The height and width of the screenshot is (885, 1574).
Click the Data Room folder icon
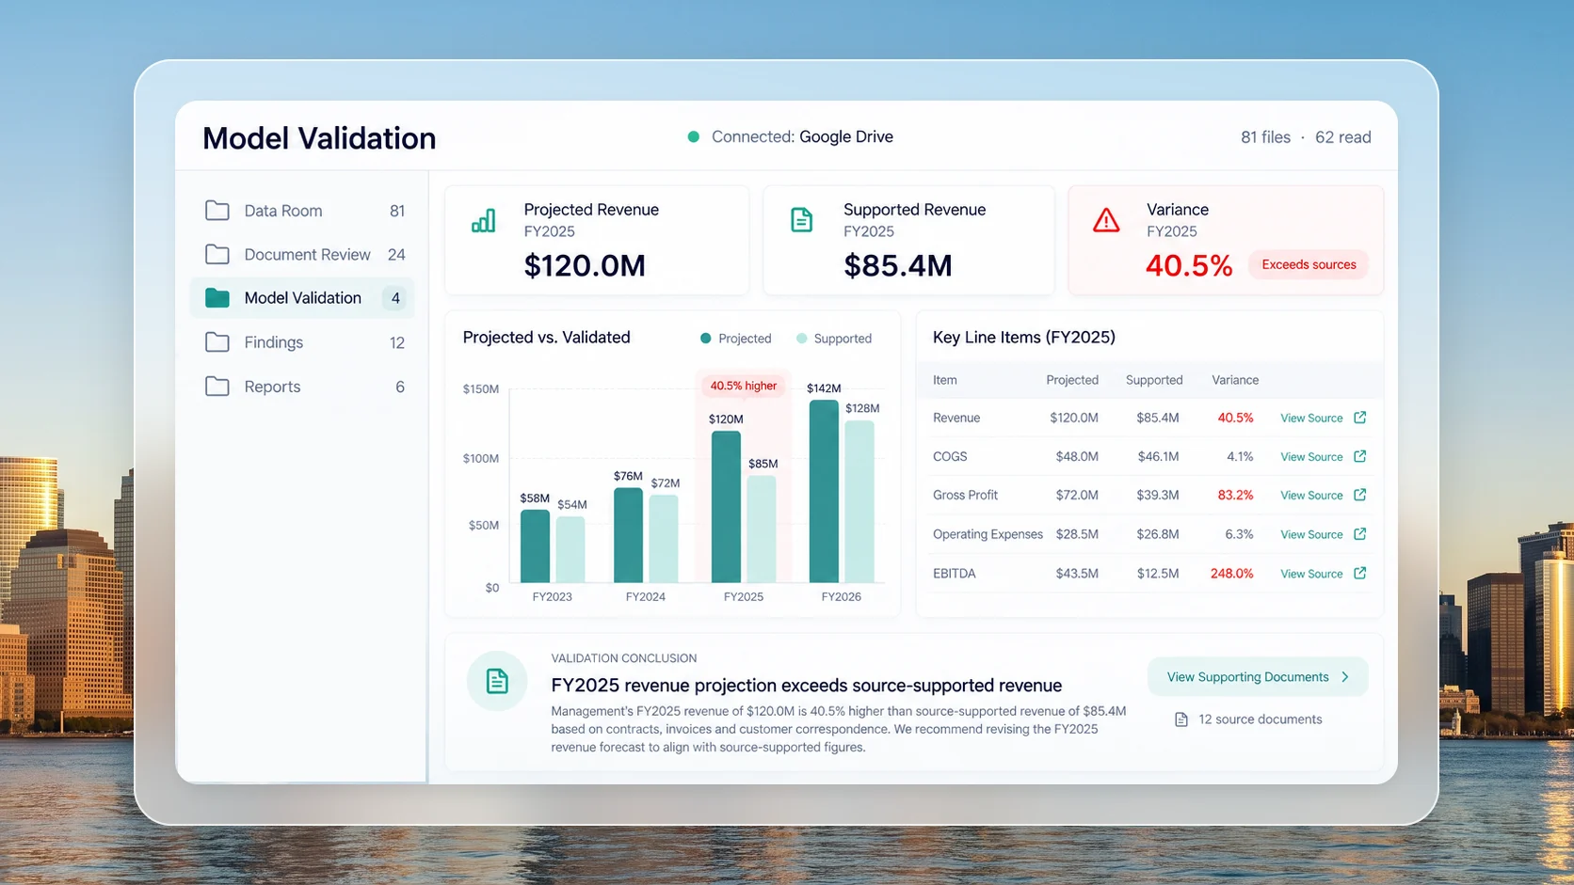[x=217, y=211]
